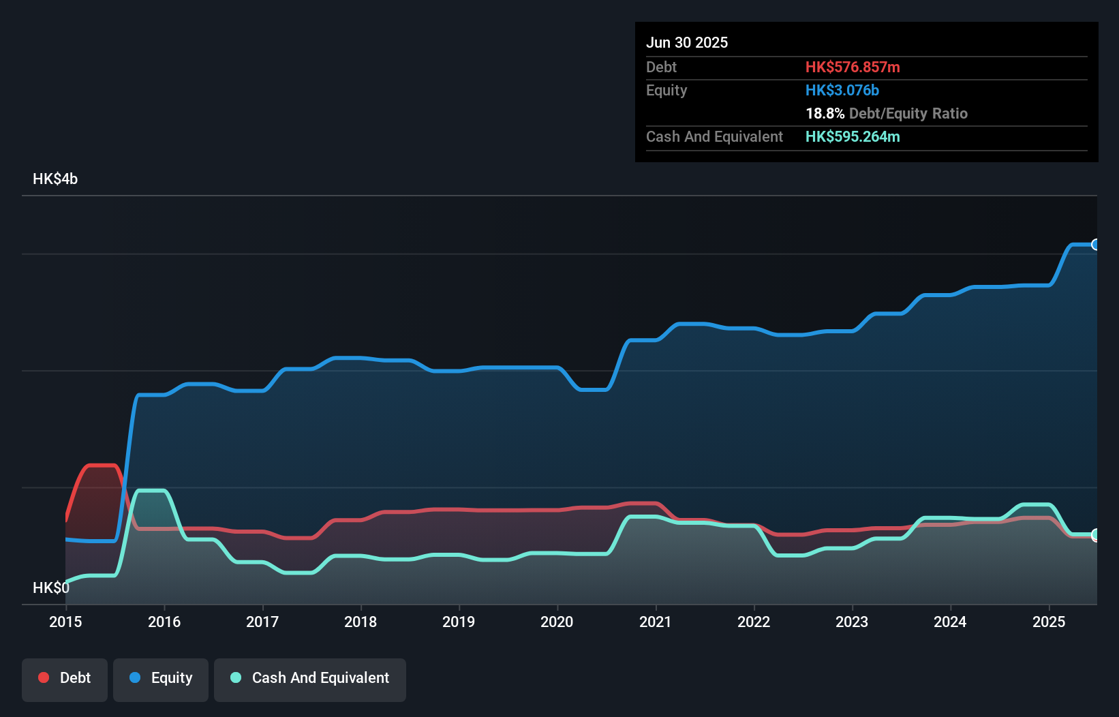Click the HK$0 y-axis label
Image resolution: width=1119 pixels, height=717 pixels.
tap(51, 588)
